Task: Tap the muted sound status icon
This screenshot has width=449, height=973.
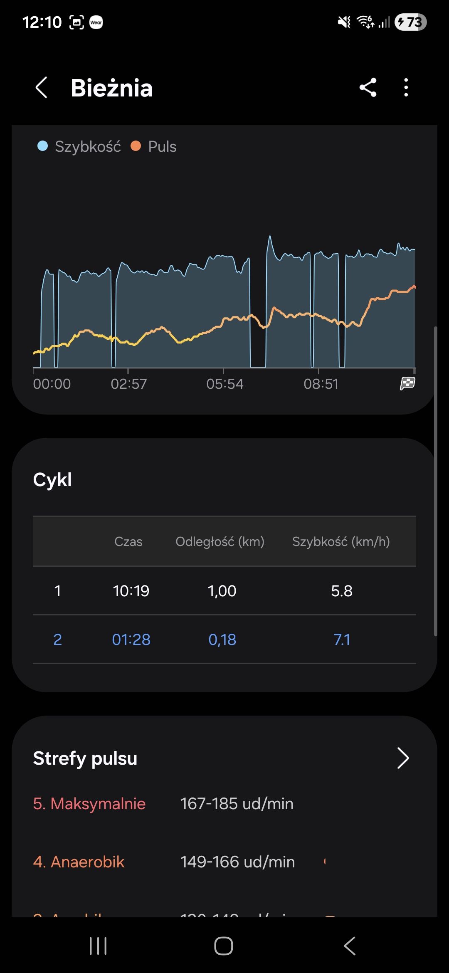Action: pyautogui.click(x=344, y=22)
